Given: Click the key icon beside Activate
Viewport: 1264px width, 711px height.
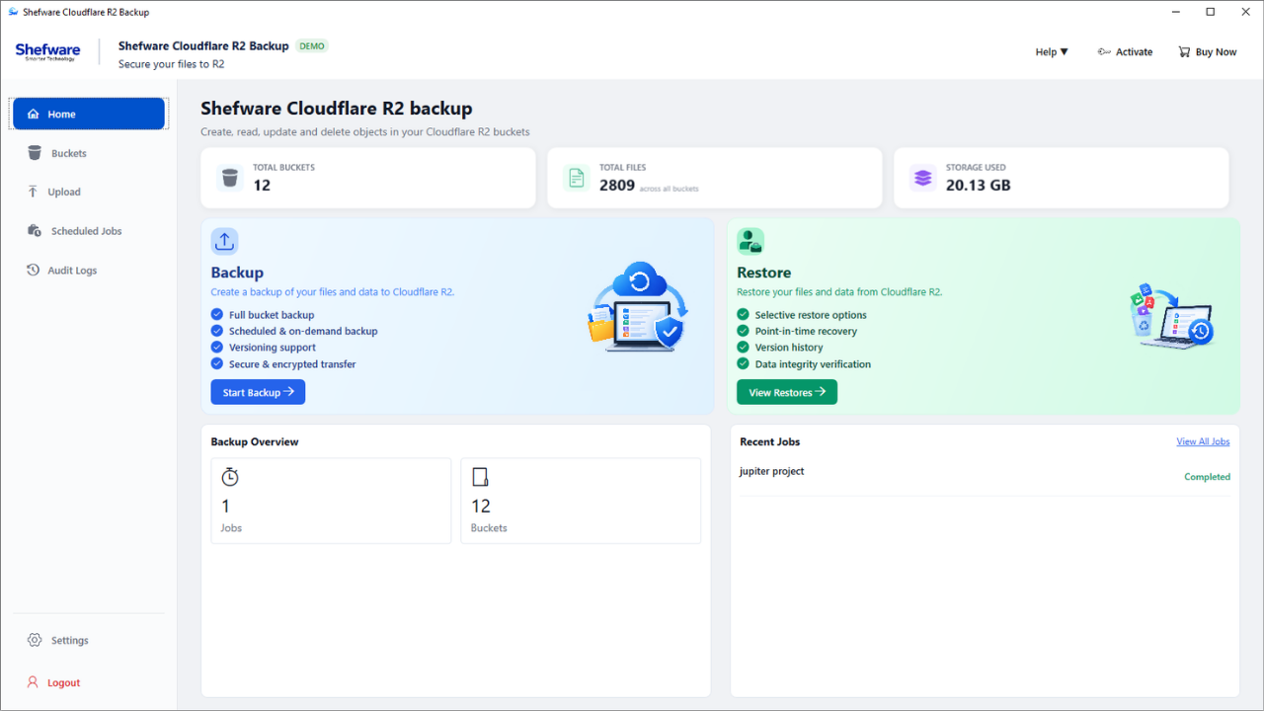Looking at the screenshot, I should click(1104, 52).
